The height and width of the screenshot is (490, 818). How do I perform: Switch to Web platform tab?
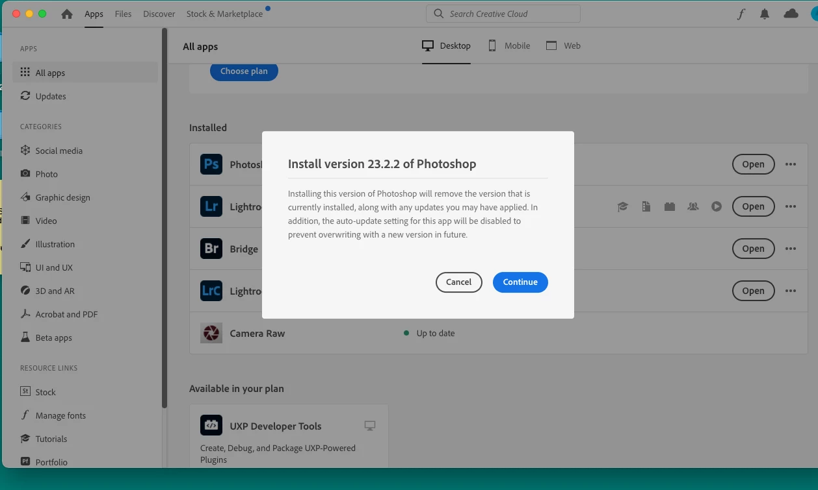tap(563, 45)
